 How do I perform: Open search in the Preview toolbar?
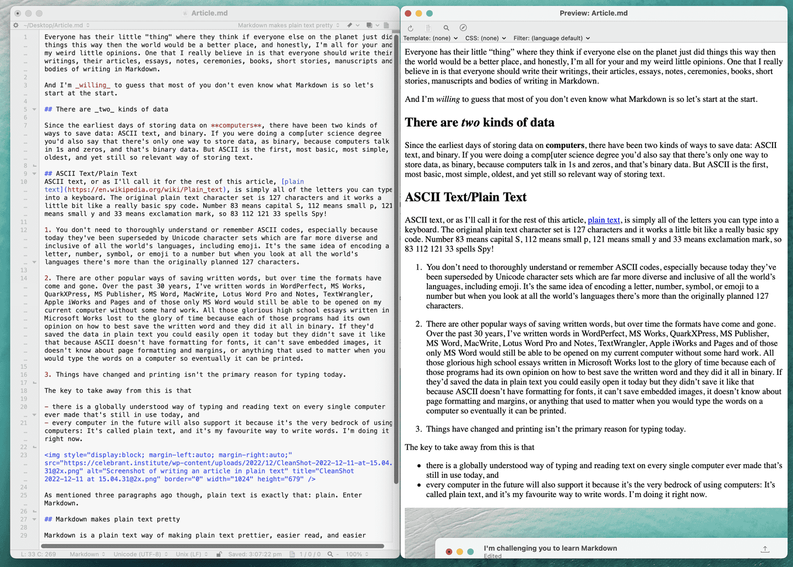click(446, 28)
